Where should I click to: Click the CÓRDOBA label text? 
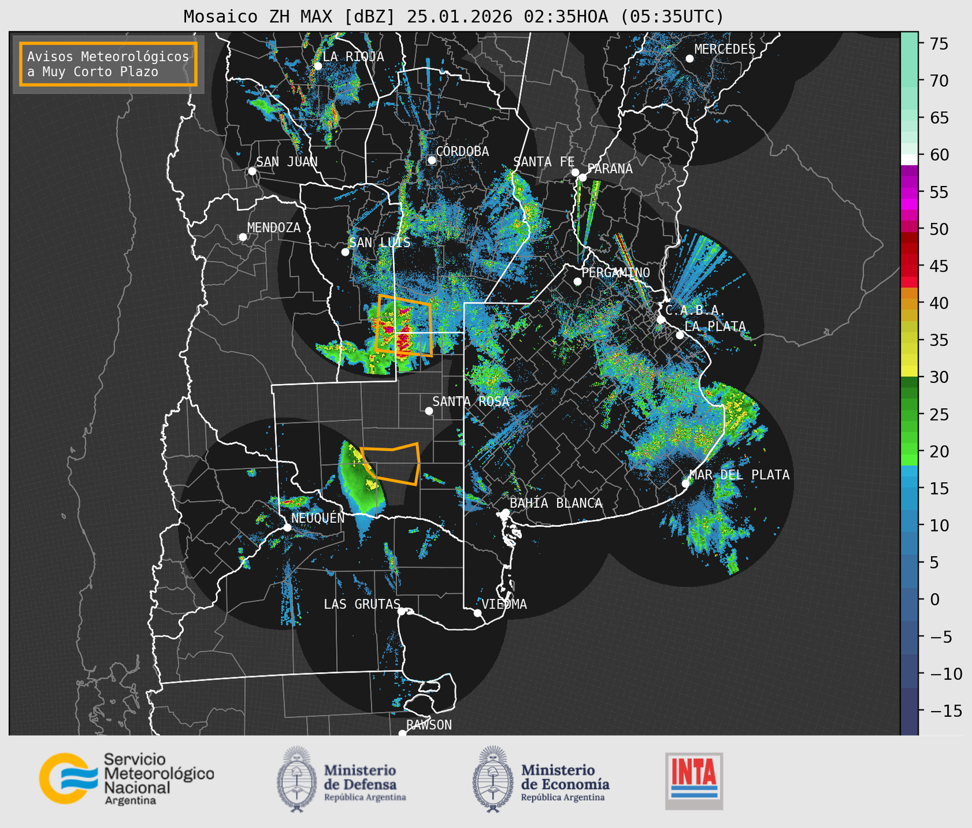click(462, 151)
